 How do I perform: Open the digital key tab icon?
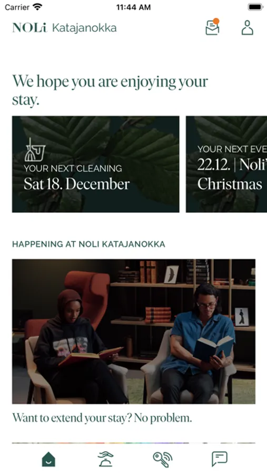[x=162, y=459]
